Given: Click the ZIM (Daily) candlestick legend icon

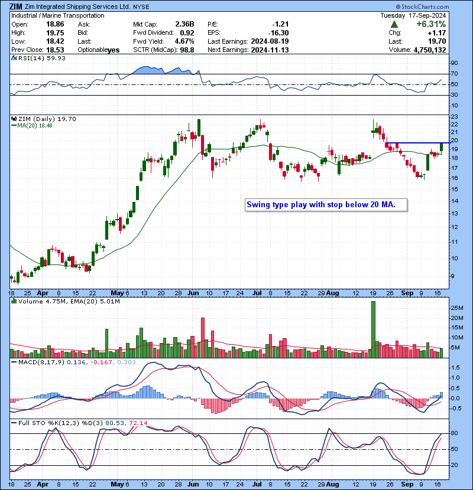Looking at the screenshot, I should pos(14,119).
